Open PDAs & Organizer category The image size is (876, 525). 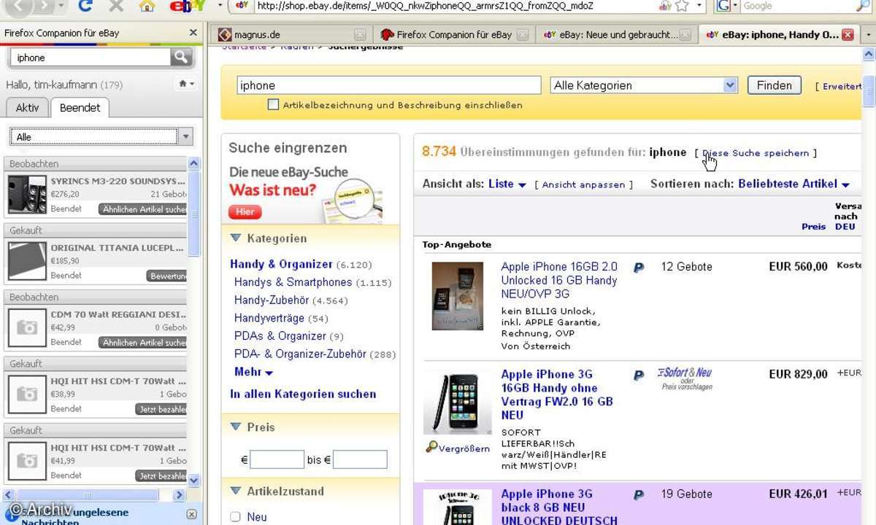[280, 336]
